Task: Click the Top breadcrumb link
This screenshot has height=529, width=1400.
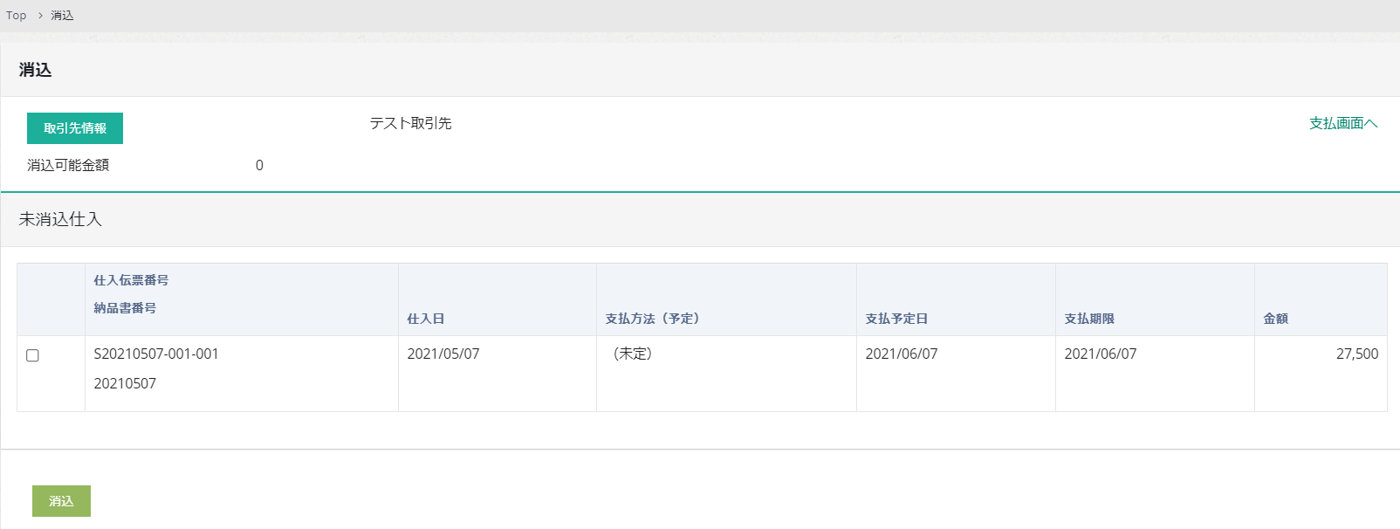Action: [17, 16]
